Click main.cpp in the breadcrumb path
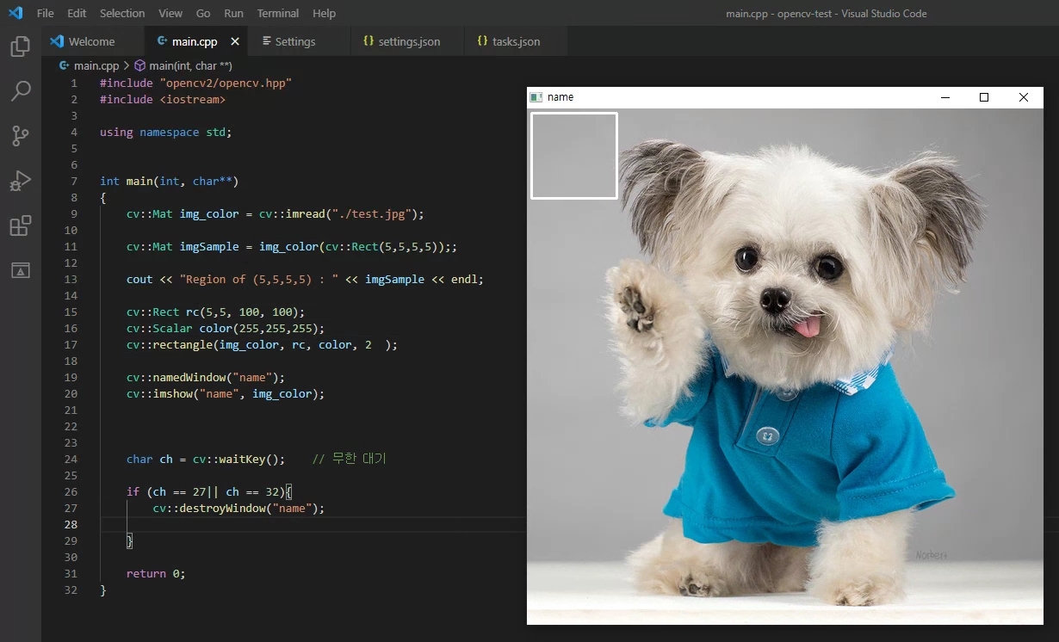 [96, 65]
